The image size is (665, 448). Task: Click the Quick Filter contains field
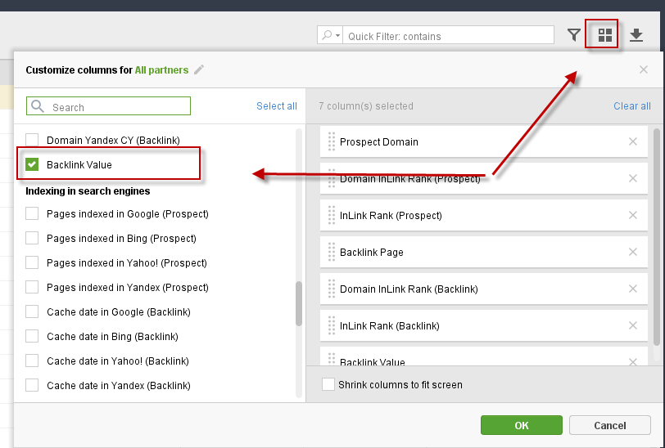[x=448, y=35]
